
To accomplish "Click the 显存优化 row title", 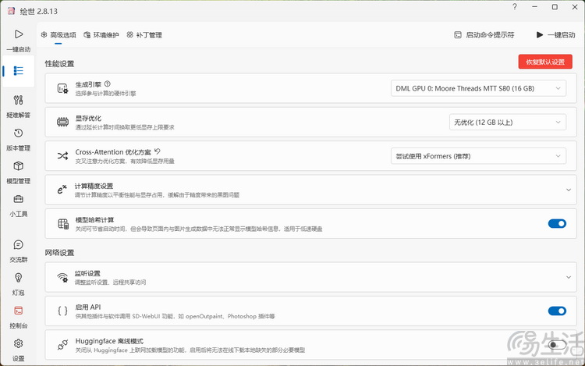I will [88, 119].
